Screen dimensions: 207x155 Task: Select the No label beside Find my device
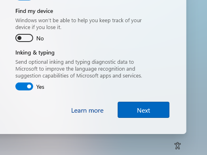coord(40,38)
